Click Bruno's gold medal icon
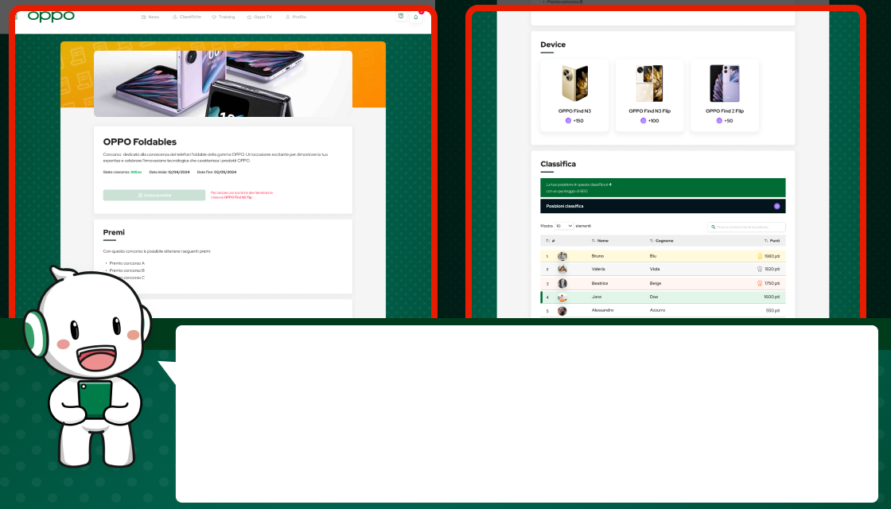The height and width of the screenshot is (509, 891). [x=761, y=256]
